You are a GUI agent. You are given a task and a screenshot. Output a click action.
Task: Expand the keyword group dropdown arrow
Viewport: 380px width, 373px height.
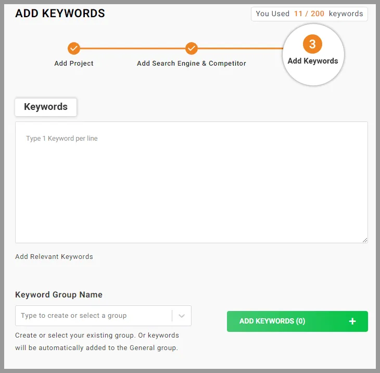[182, 316]
